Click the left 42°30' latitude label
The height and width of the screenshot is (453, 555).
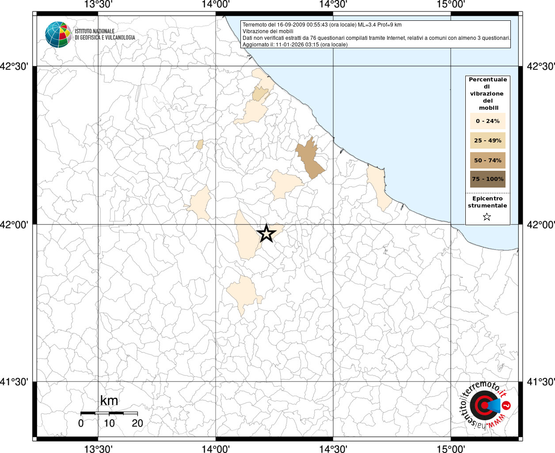[x=14, y=66]
